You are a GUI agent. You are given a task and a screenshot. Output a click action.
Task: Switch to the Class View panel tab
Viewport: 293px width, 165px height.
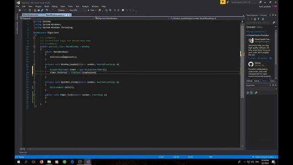273,81
